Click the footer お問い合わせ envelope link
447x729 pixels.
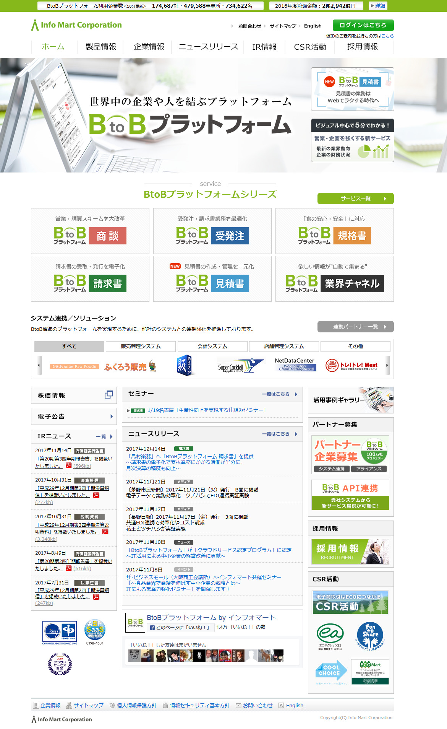[x=254, y=705]
